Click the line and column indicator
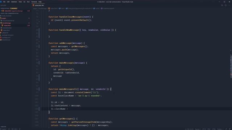The height and width of the screenshot is (130, 232). [189, 129]
